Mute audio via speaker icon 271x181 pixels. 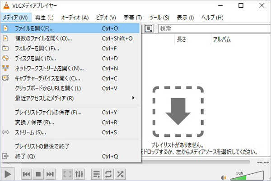(223, 177)
